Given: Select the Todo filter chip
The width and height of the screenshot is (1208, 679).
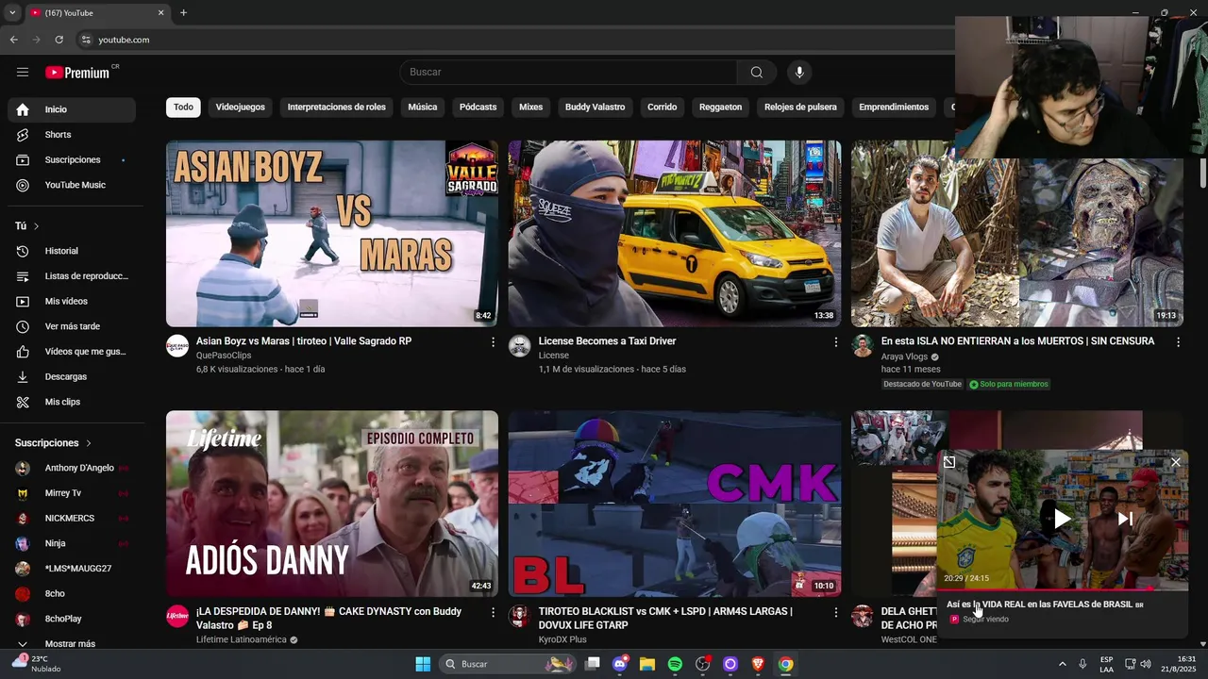Looking at the screenshot, I should (183, 108).
